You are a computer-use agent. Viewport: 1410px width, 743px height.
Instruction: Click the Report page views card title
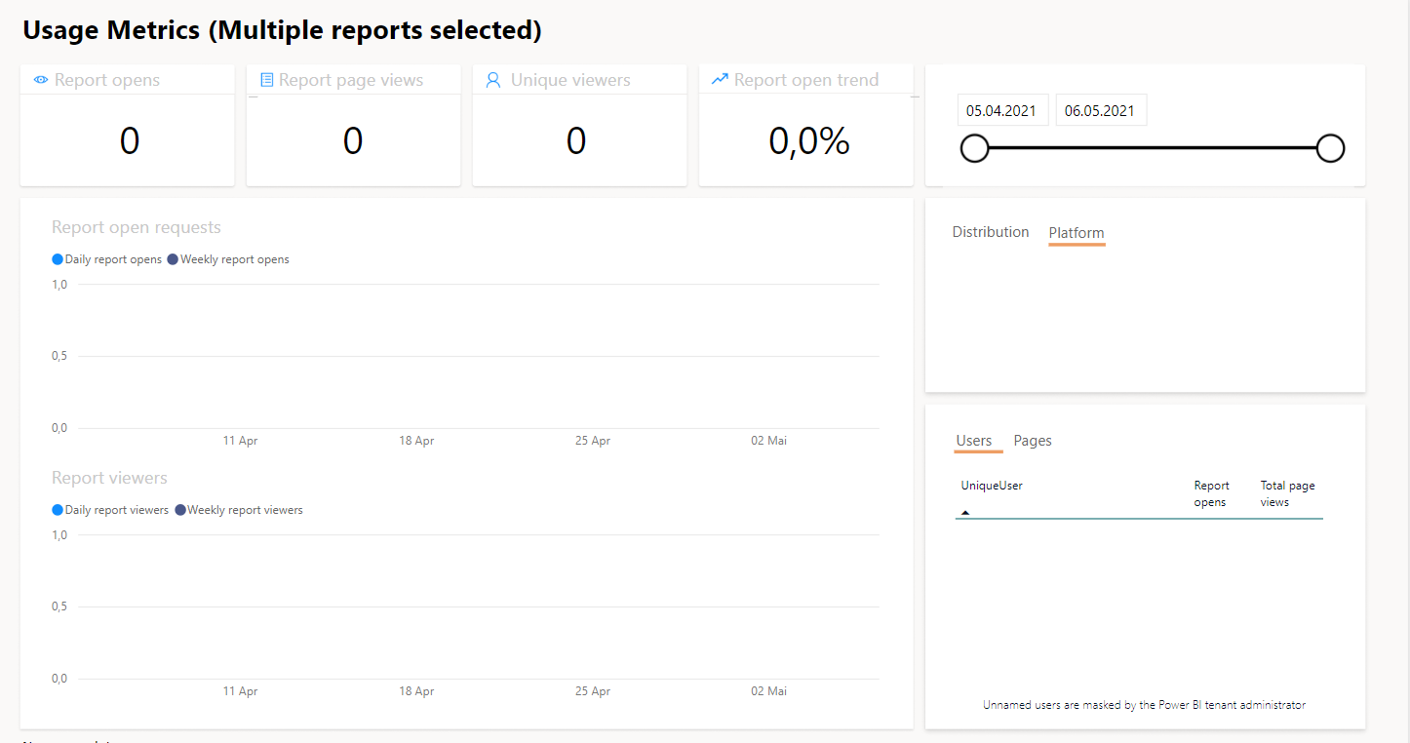point(351,80)
